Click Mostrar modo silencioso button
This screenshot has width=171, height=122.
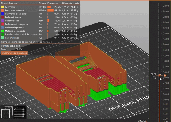14,53
